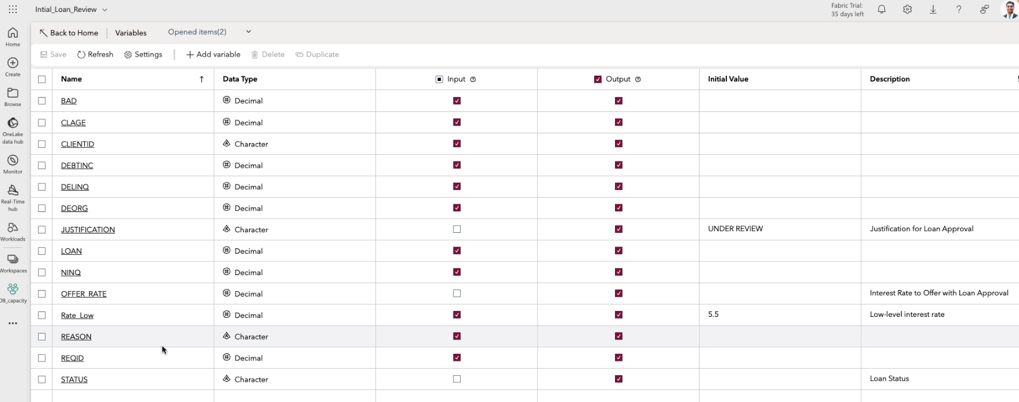Click the download arrow icon in header
Viewport: 1019px width, 402px height.
click(x=933, y=10)
